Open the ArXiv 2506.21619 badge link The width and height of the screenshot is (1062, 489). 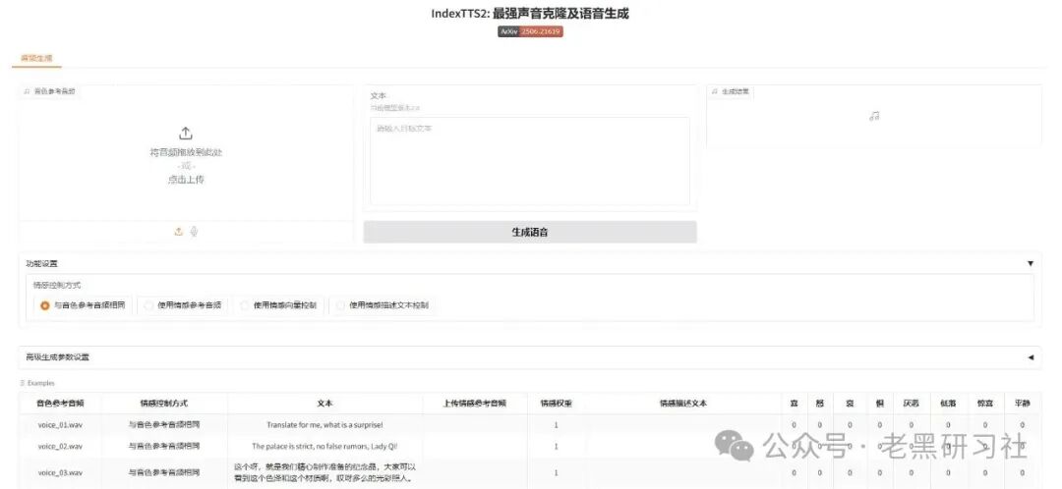coord(530,31)
